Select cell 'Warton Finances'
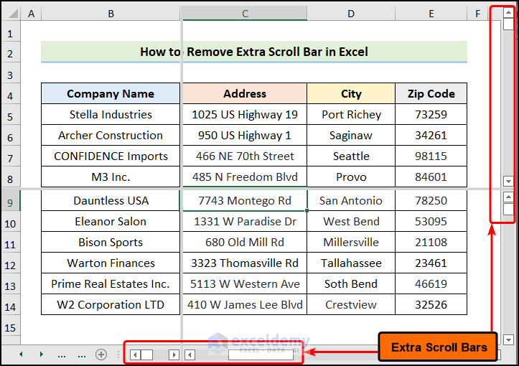The height and width of the screenshot is (366, 519). [111, 263]
